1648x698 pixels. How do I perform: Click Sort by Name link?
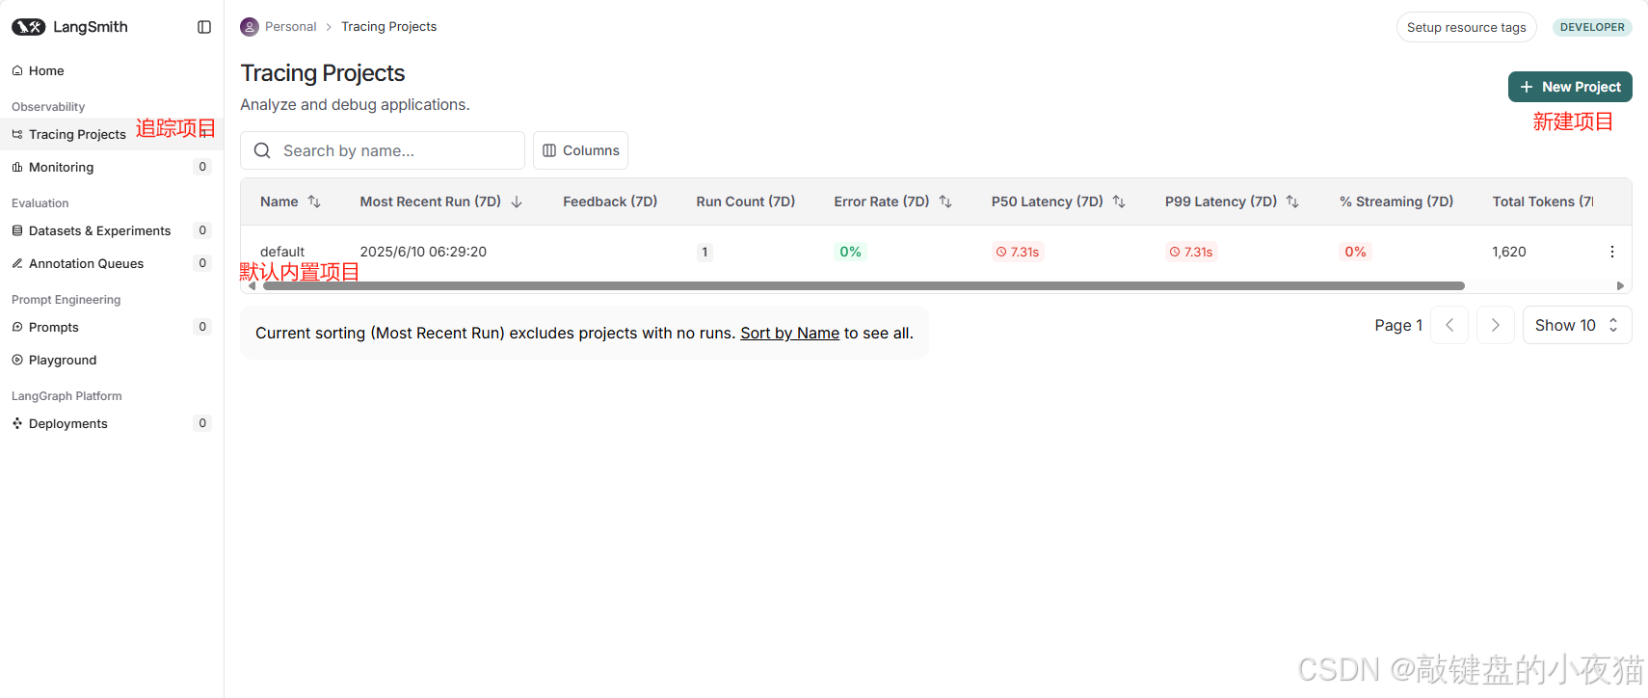click(789, 333)
